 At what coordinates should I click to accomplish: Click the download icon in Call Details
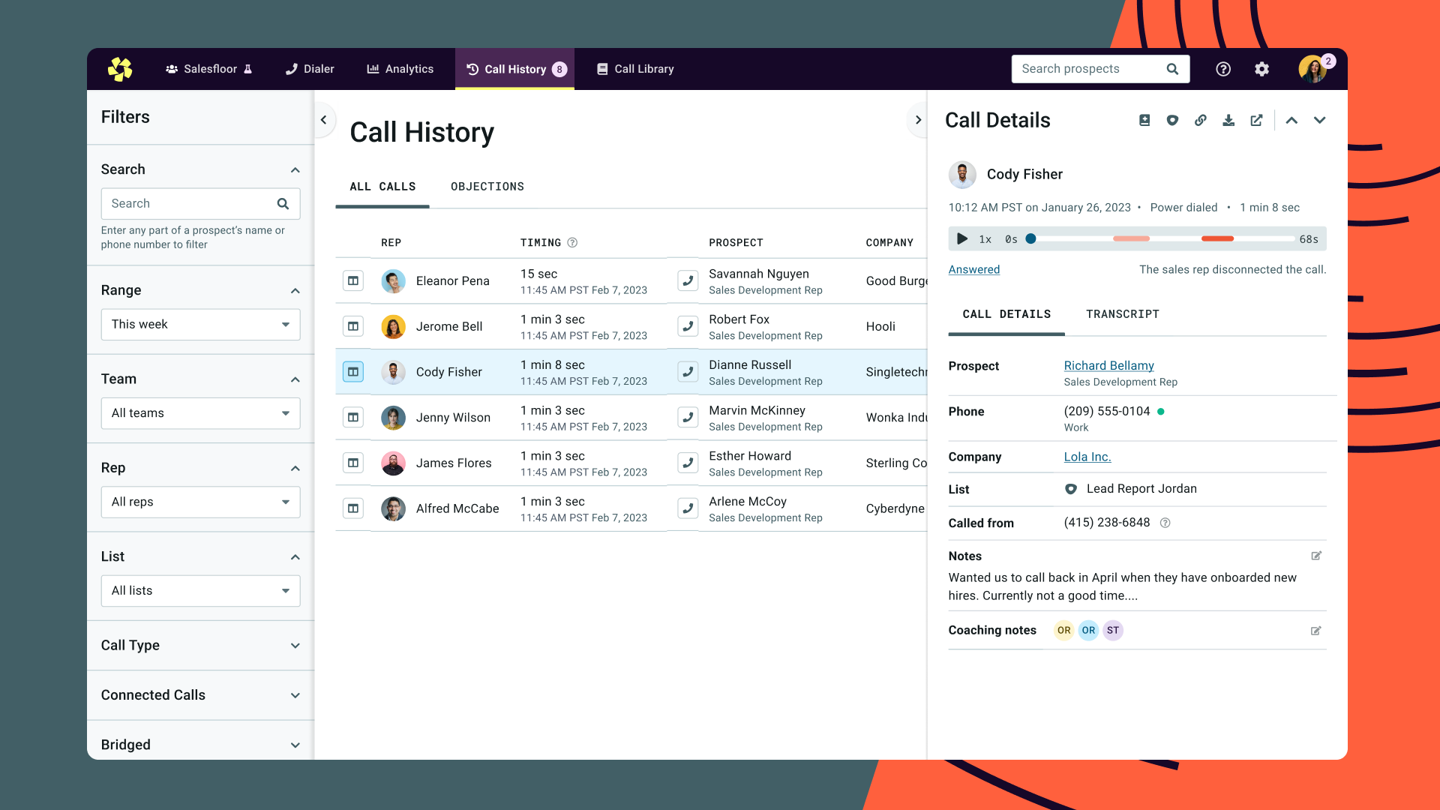[x=1228, y=120]
